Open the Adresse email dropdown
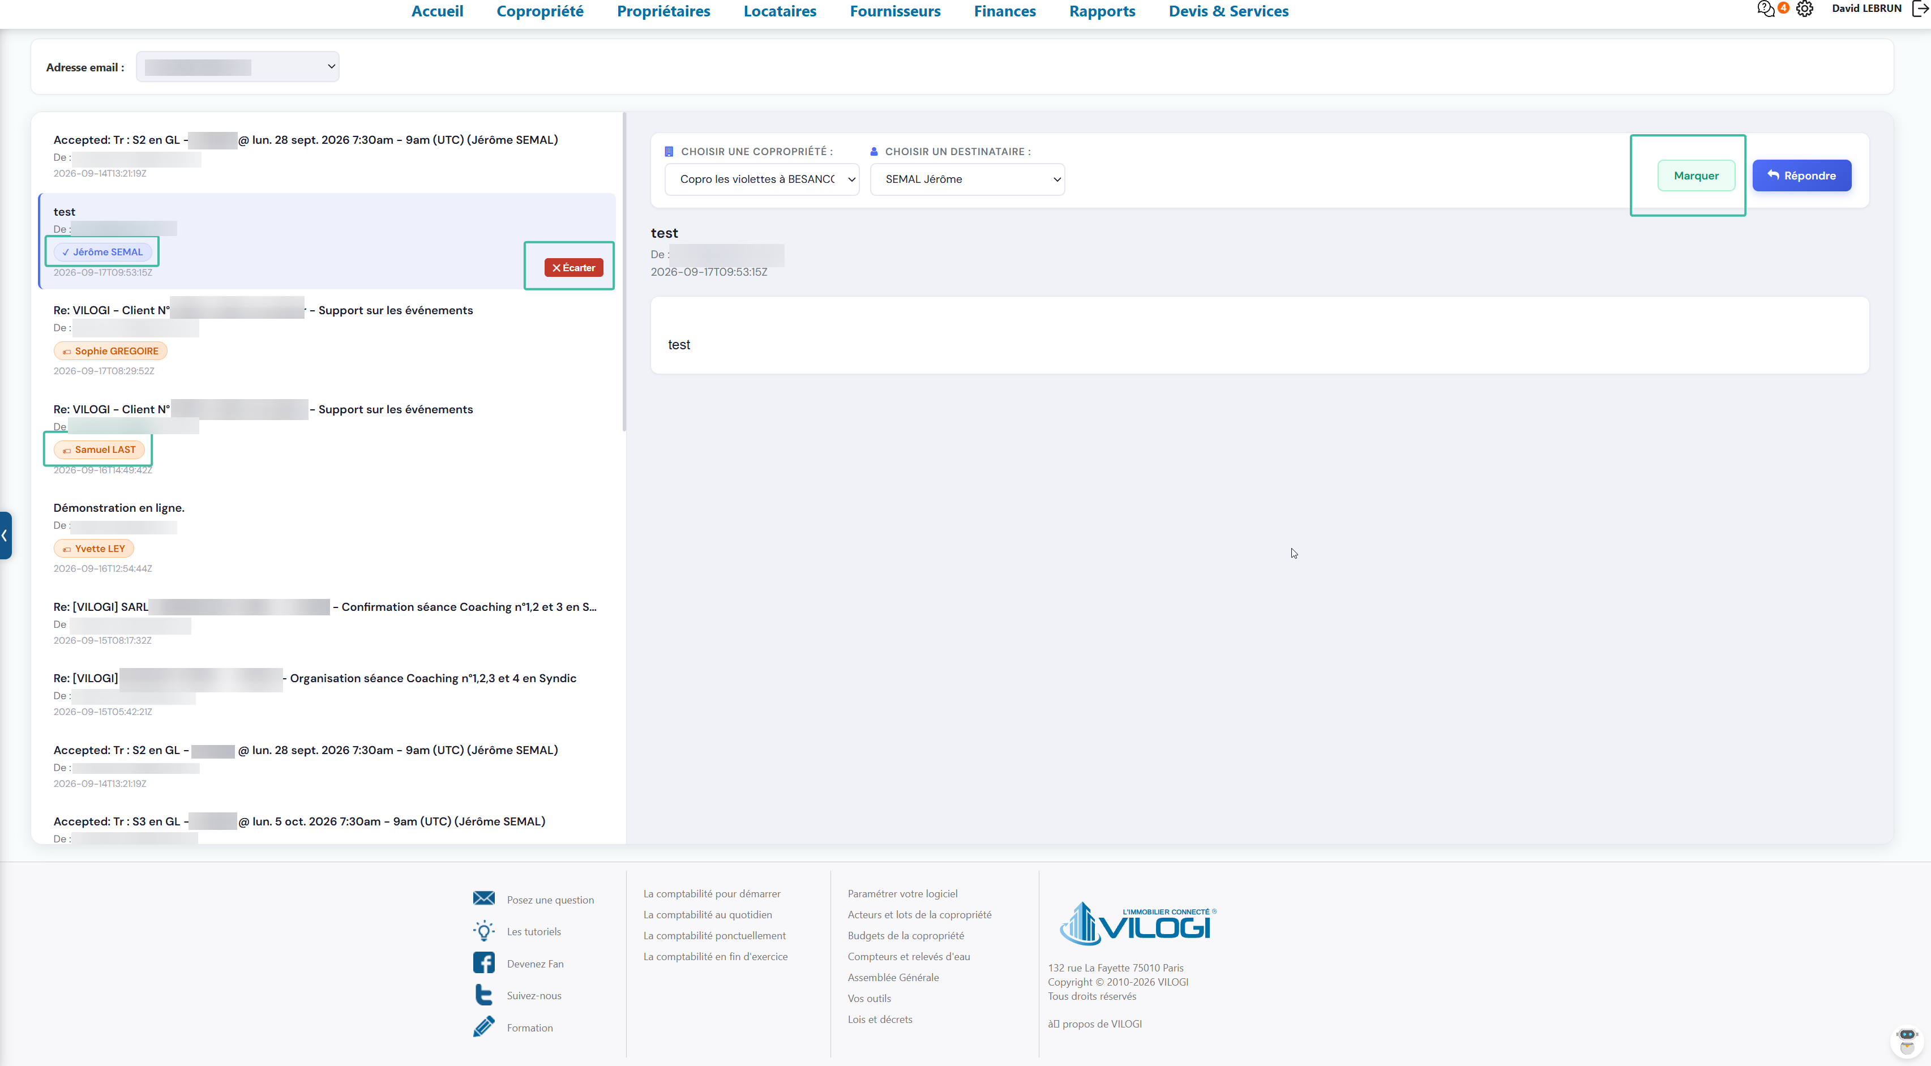The height and width of the screenshot is (1066, 1931). point(237,67)
